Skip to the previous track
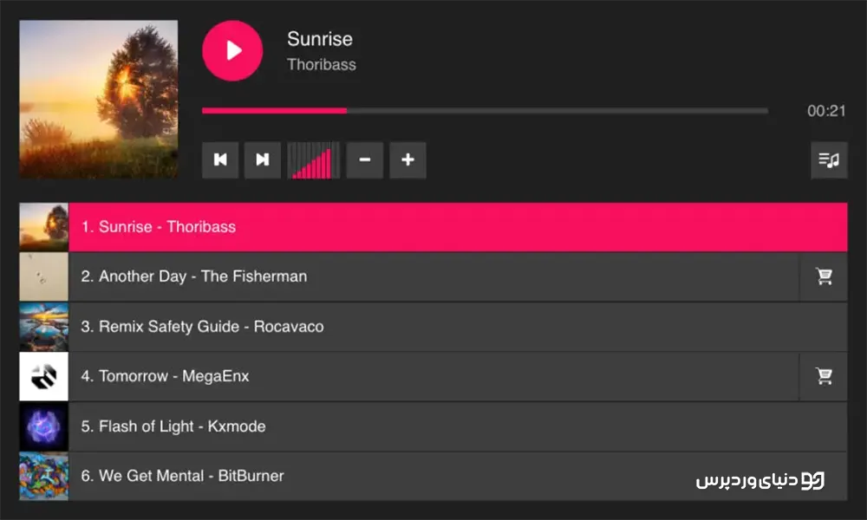This screenshot has height=520, width=867. pyautogui.click(x=220, y=159)
